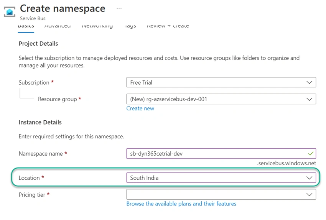
Task: Switch to the Review + create tab
Action: pyautogui.click(x=168, y=26)
